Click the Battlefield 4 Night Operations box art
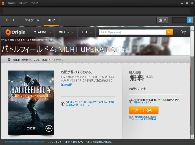This screenshot has width=195, height=145. pos(31,103)
